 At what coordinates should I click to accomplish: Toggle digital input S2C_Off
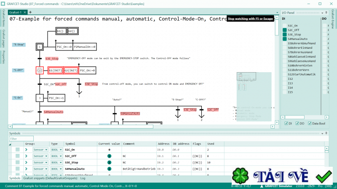285,30
